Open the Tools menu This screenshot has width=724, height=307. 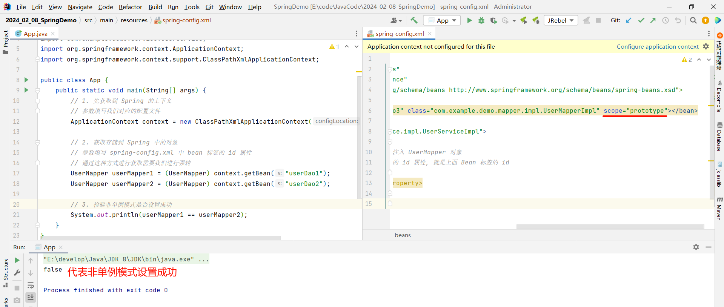tap(192, 7)
